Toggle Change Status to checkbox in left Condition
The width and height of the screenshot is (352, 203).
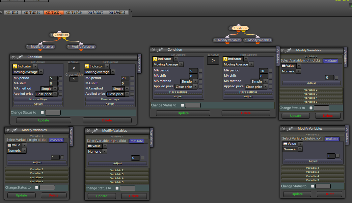click(x=42, y=113)
